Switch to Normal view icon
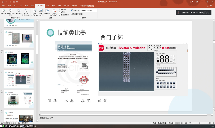This screenshot has width=215, height=128. click(x=178, y=123)
